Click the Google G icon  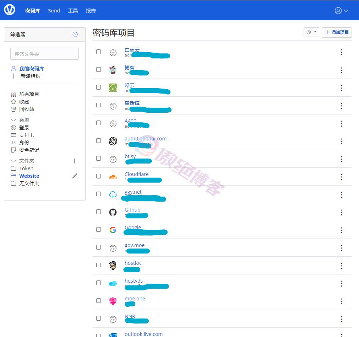pos(113,230)
